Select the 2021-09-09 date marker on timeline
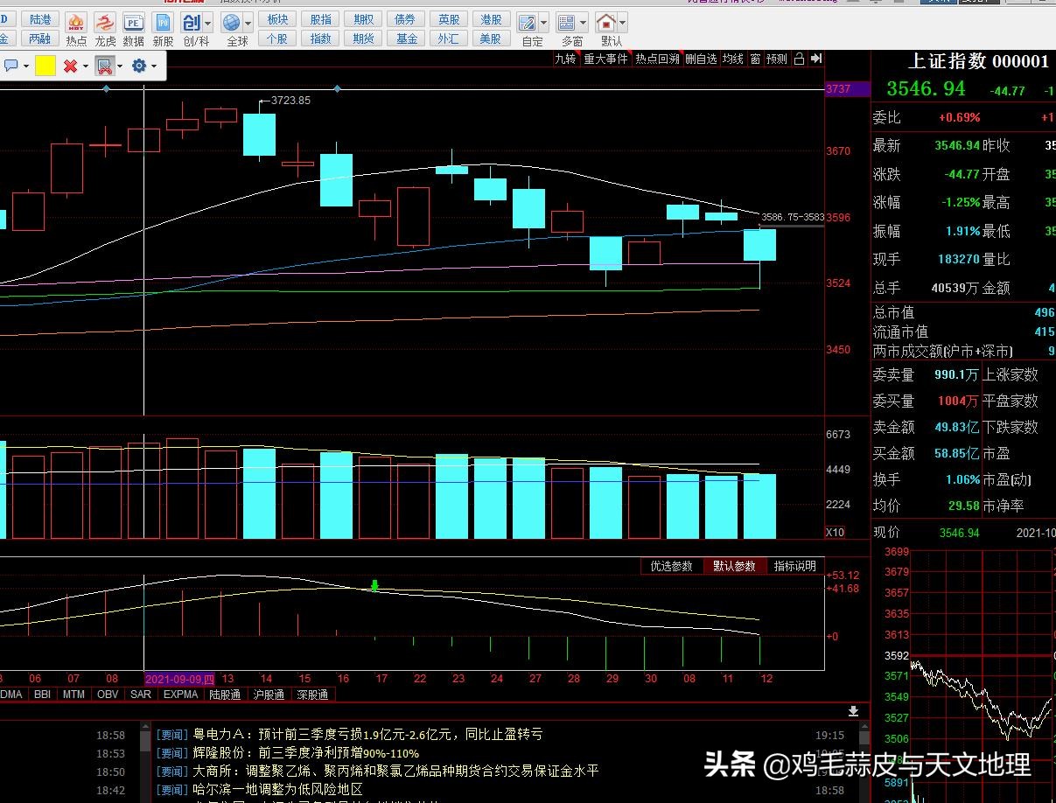1056x803 pixels. click(178, 679)
